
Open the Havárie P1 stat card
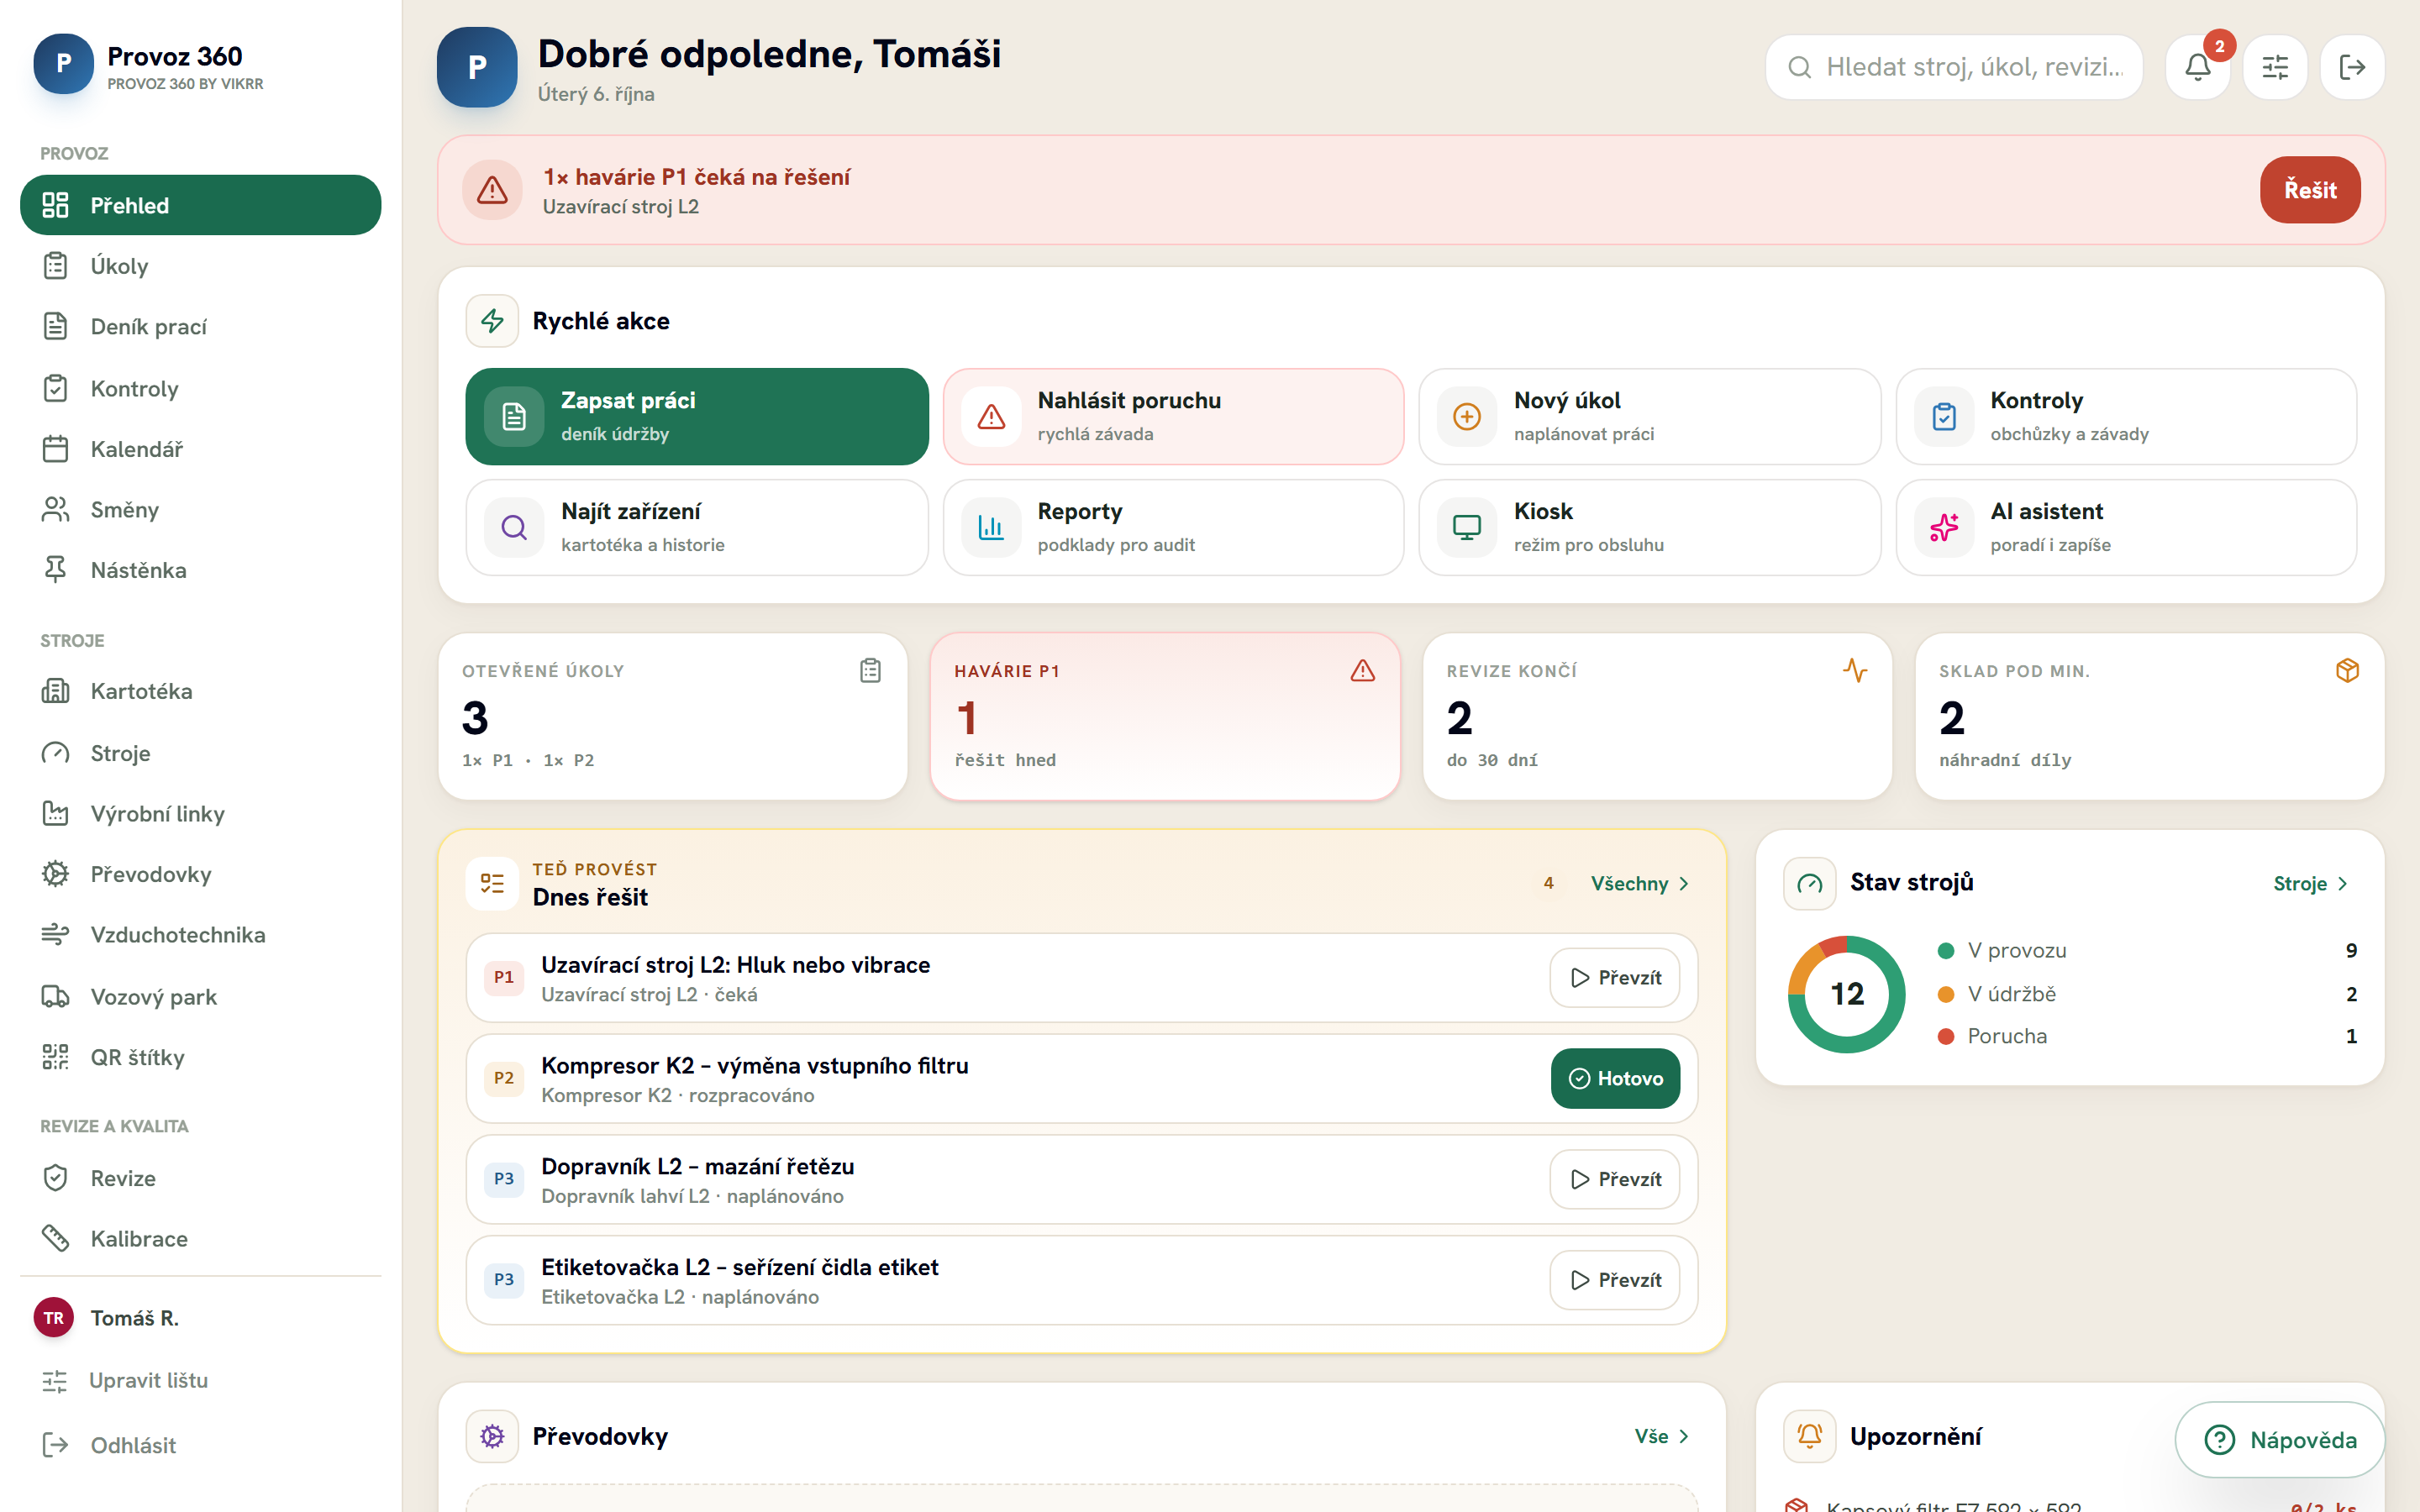(x=1165, y=716)
